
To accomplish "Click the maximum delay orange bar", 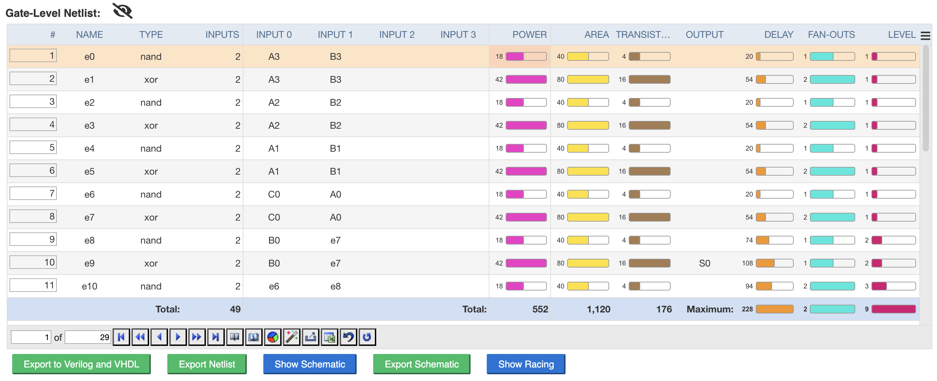I will (774, 309).
